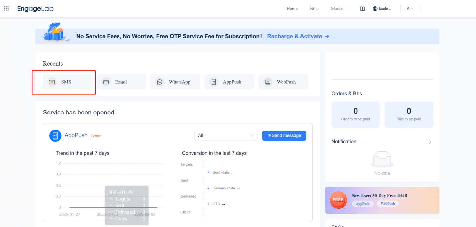Open SMS from Recents
This screenshot has height=227, width=476.
tap(67, 82)
